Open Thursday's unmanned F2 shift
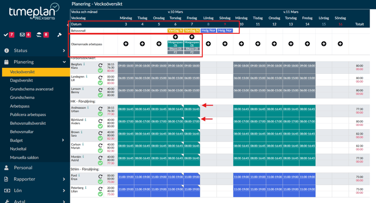The width and height of the screenshot is (376, 203). point(175,53)
